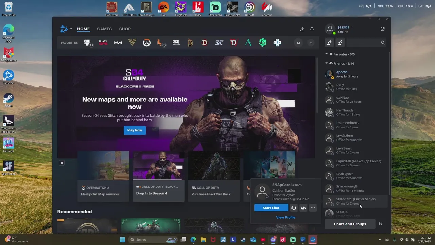
Task: Open the notifications bell
Action: tap(312, 29)
